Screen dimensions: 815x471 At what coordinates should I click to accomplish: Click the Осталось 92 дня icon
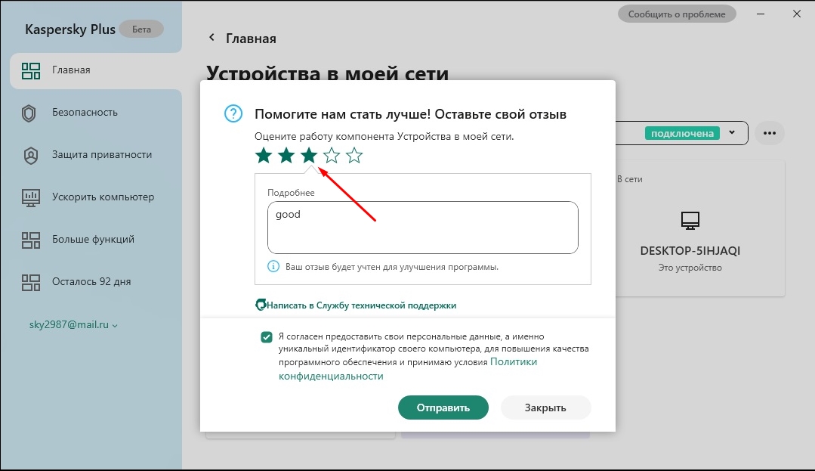[x=30, y=282]
